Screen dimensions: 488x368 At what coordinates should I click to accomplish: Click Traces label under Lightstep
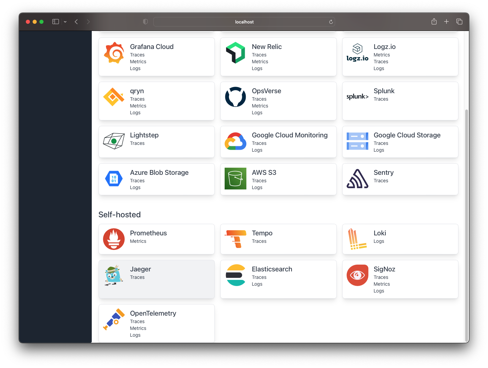137,143
